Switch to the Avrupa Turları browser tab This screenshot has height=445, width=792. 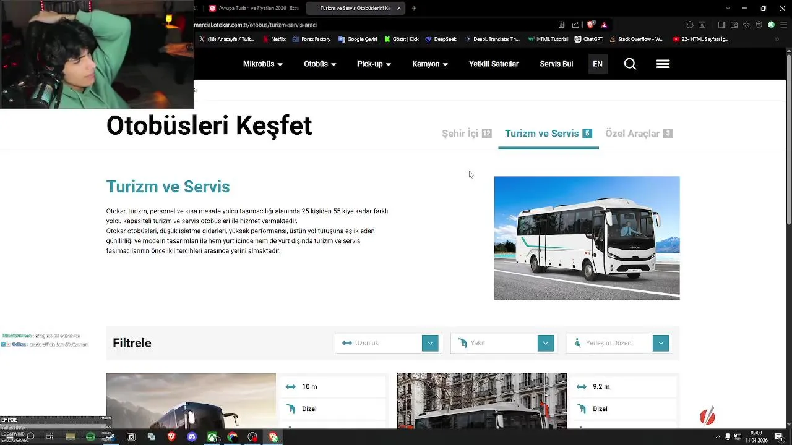254,8
